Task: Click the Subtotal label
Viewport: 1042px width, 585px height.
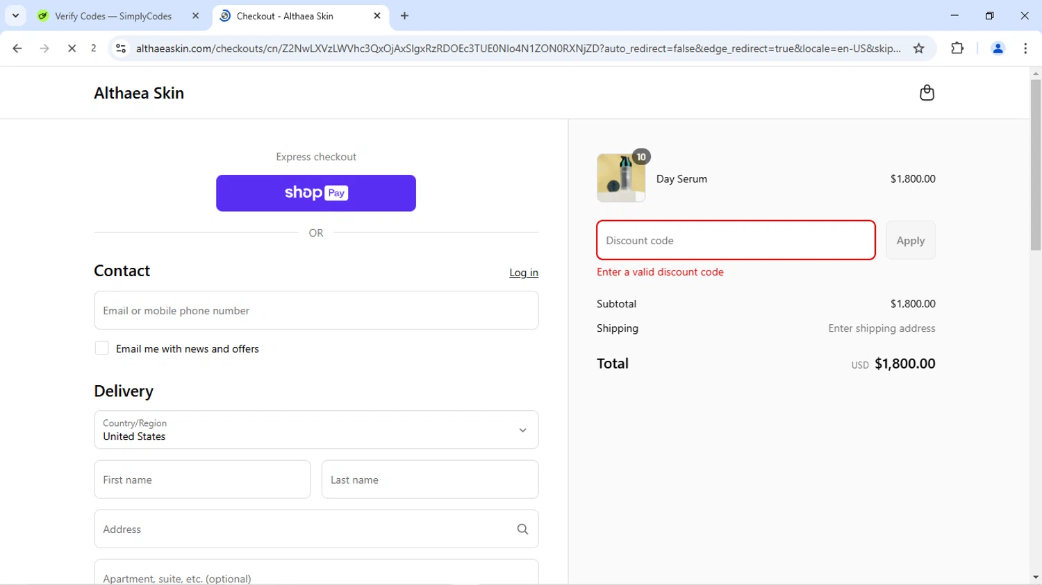Action: point(616,303)
